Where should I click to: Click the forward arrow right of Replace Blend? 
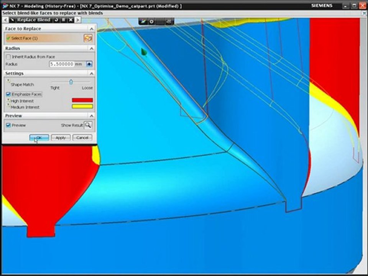point(78,20)
